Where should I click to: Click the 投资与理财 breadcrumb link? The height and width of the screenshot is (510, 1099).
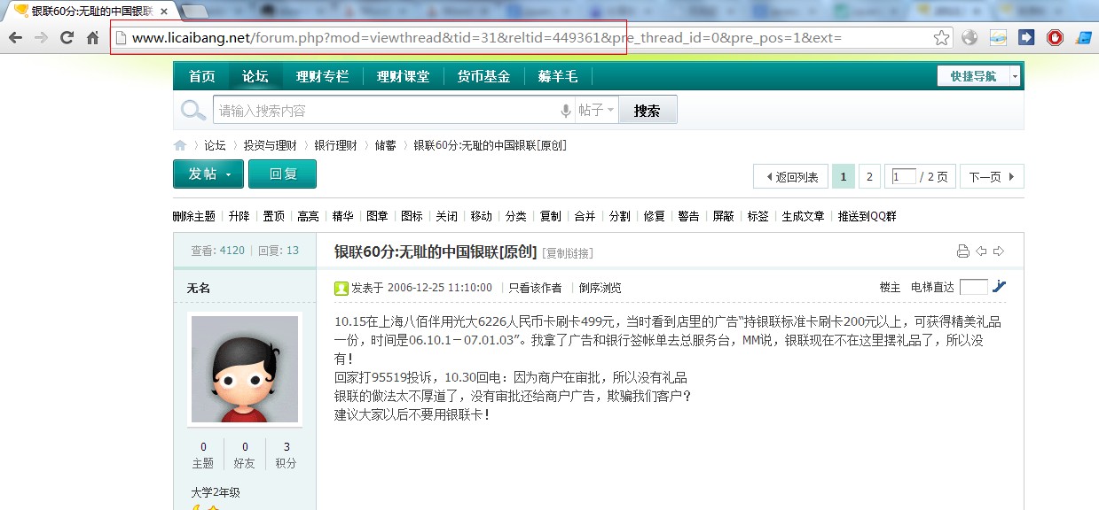(x=271, y=145)
